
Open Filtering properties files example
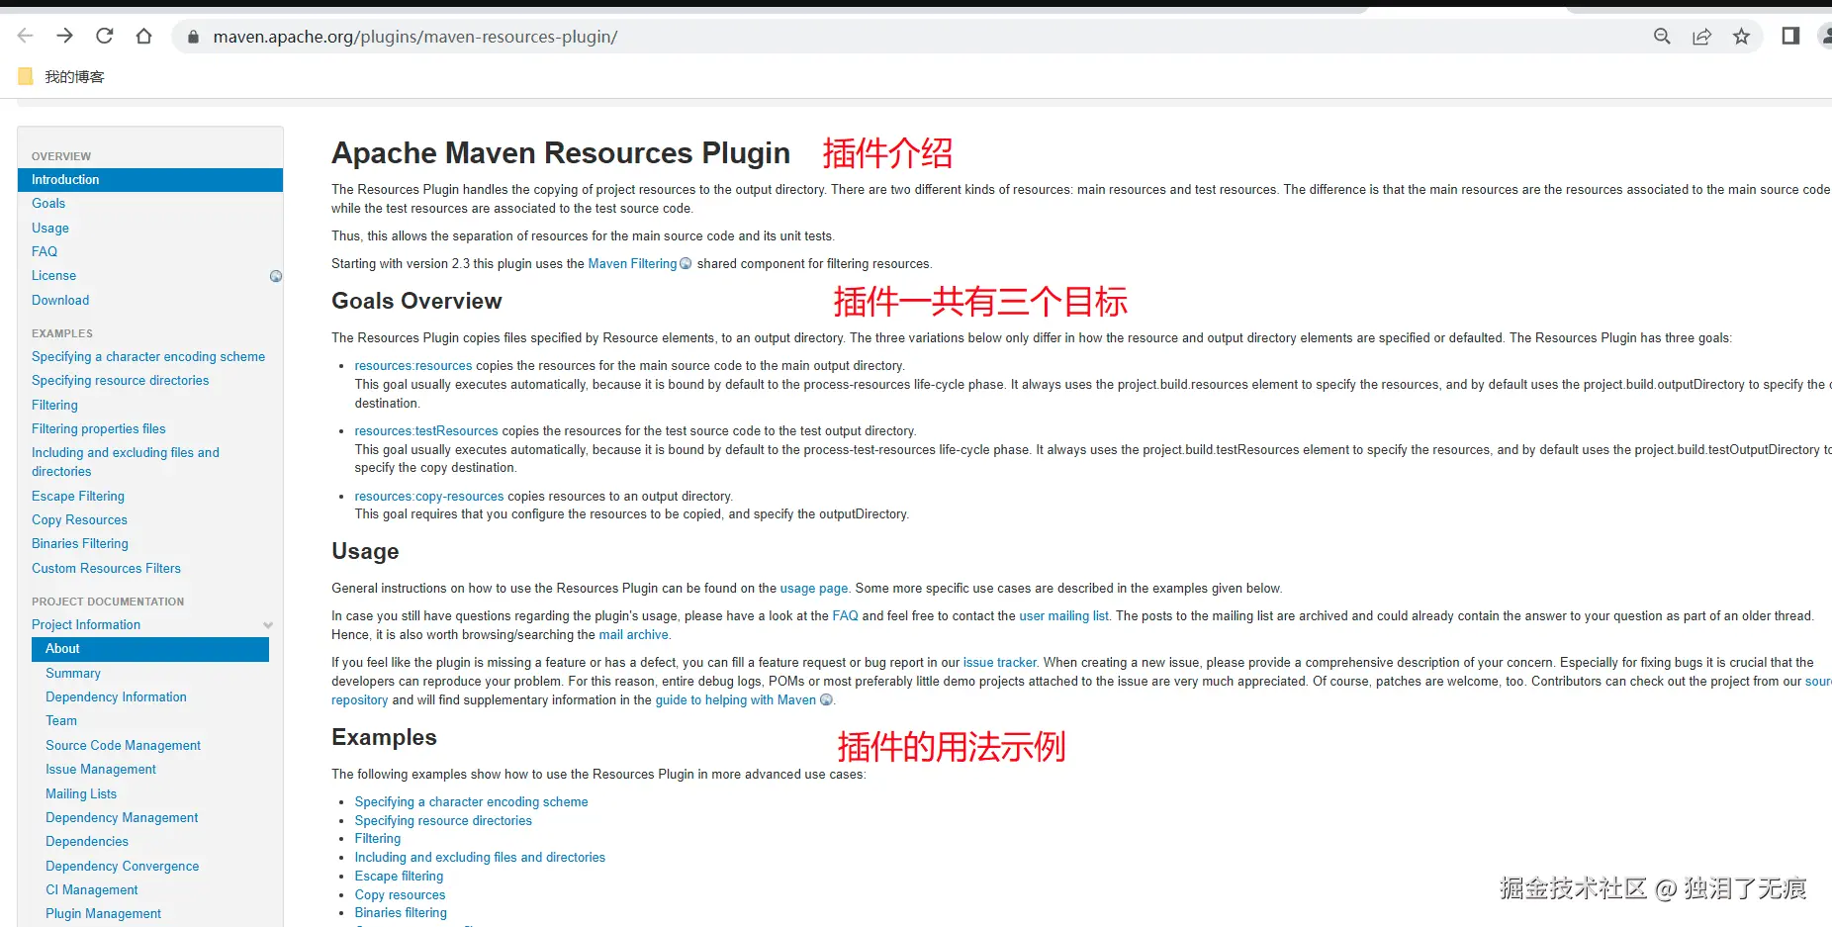point(99,429)
